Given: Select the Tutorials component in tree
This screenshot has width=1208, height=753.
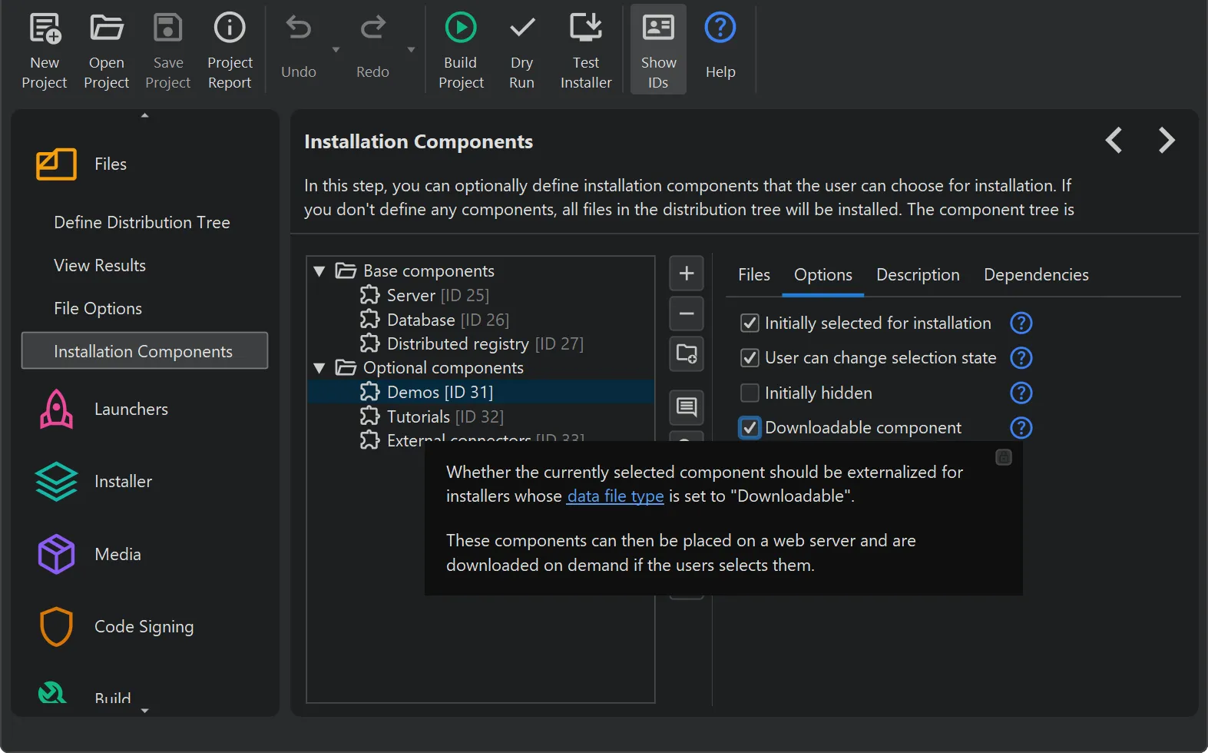Looking at the screenshot, I should coord(419,416).
